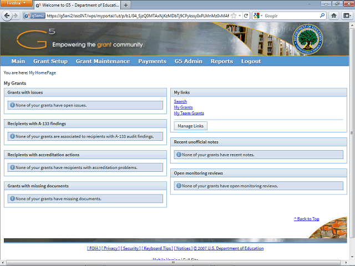Open the Notices footer link
The image size is (355, 266).
click(183, 248)
